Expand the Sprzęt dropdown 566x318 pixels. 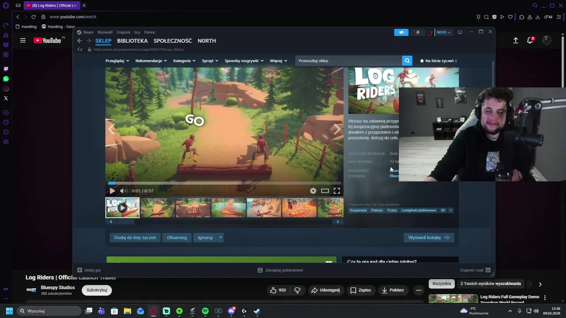click(210, 61)
